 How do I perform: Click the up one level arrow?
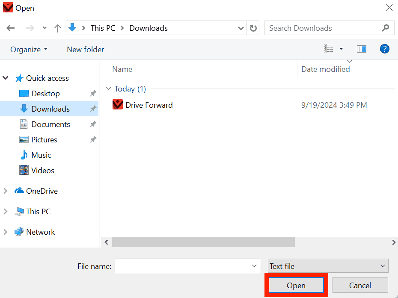(58, 28)
